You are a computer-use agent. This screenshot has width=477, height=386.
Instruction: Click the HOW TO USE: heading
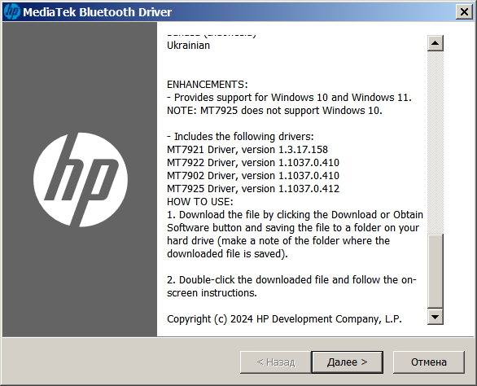coord(200,202)
